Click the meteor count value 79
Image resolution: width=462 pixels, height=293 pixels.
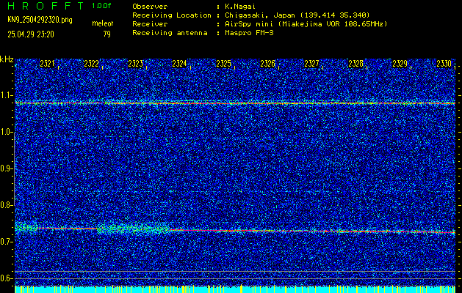(x=107, y=34)
